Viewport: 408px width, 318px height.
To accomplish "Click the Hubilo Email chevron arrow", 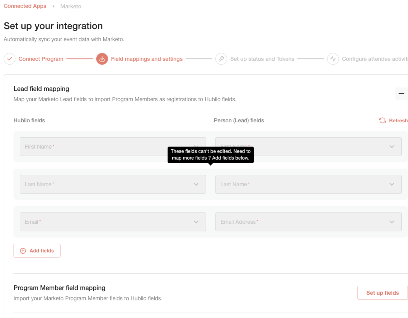I will coord(196,222).
